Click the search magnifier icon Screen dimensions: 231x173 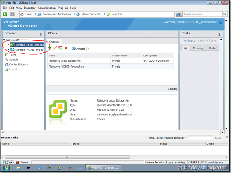click(x=225, y=14)
